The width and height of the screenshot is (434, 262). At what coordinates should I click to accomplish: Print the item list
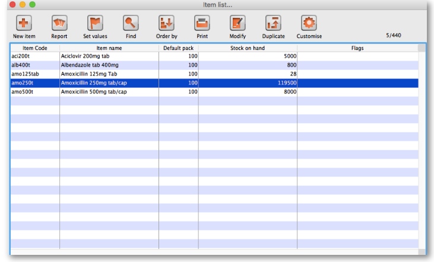(201, 24)
